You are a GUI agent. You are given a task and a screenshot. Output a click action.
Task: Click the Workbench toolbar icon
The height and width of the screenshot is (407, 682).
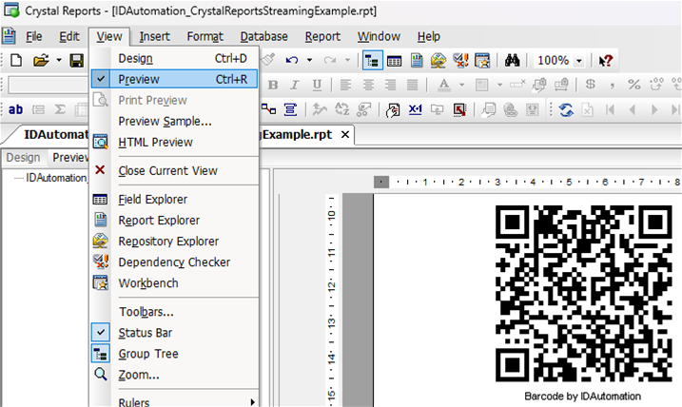coord(483,61)
